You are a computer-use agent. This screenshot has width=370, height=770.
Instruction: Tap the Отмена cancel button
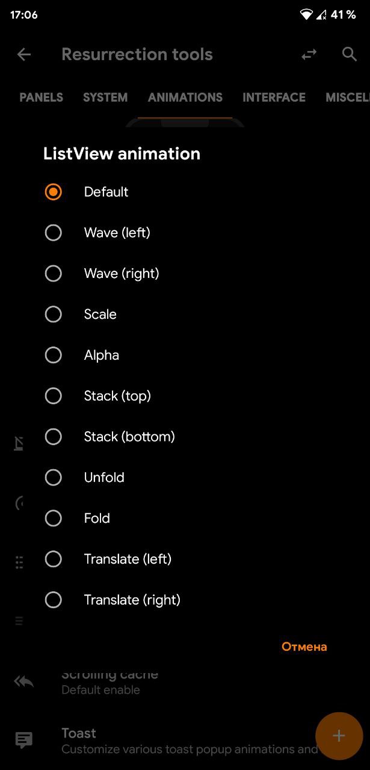tap(304, 647)
